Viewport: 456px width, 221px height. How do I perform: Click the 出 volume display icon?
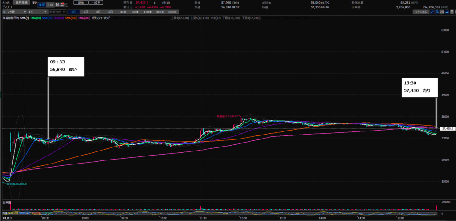pos(443,12)
